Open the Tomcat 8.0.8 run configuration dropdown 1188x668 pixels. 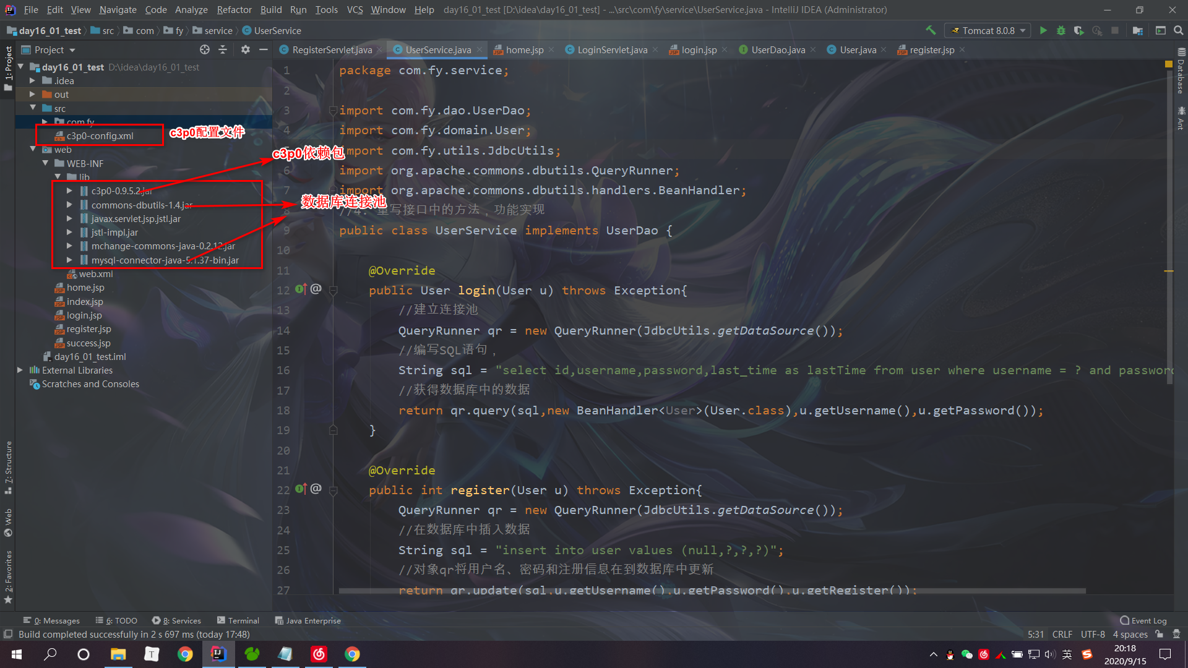pyautogui.click(x=988, y=30)
